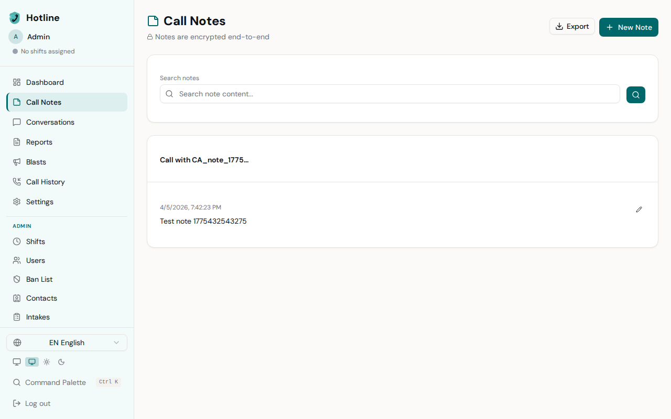Click the pencil icon to edit the note

tap(639, 210)
